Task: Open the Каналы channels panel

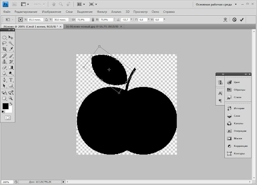Action: coord(238,123)
